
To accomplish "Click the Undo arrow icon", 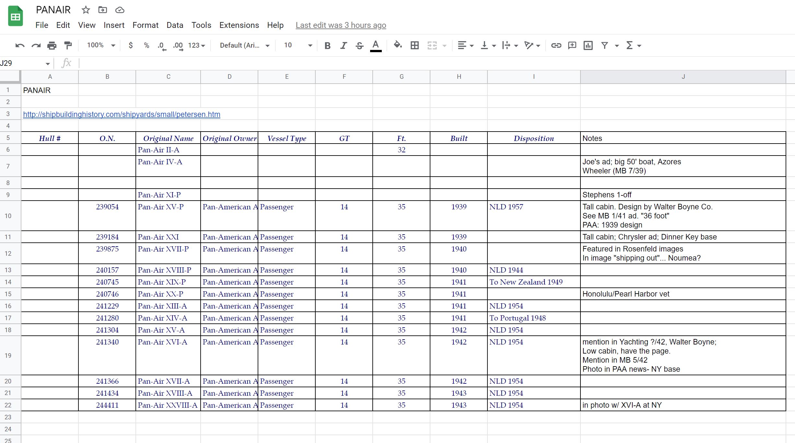I will (x=20, y=45).
